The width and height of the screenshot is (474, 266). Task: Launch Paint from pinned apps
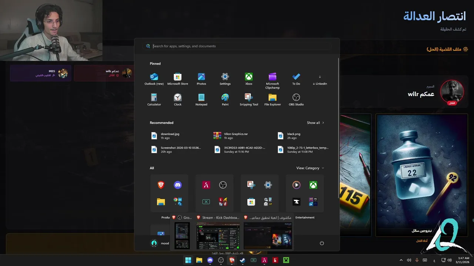(x=225, y=100)
